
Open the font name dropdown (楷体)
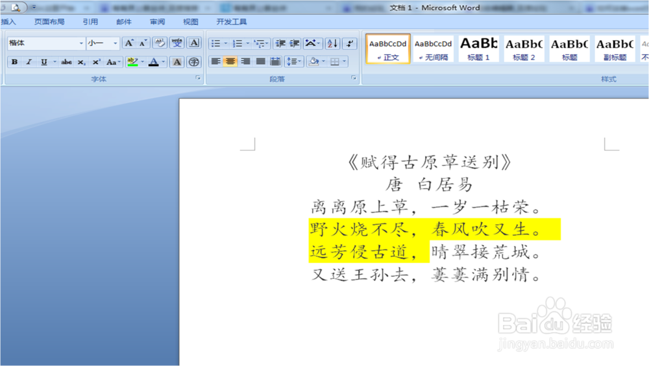pyautogui.click(x=81, y=43)
